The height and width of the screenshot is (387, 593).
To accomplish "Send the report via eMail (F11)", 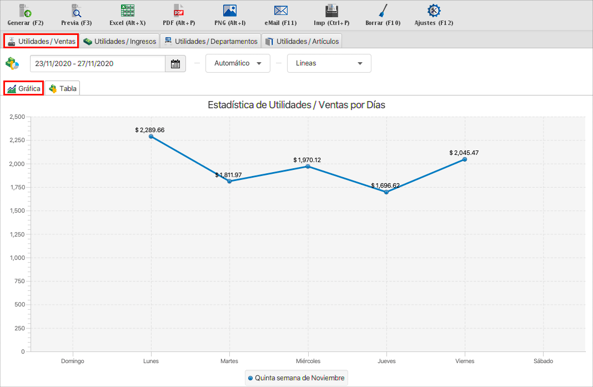I will pos(281,11).
